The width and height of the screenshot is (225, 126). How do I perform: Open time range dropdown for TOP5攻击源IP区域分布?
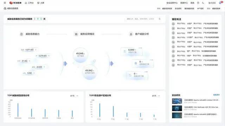click(x=156, y=96)
